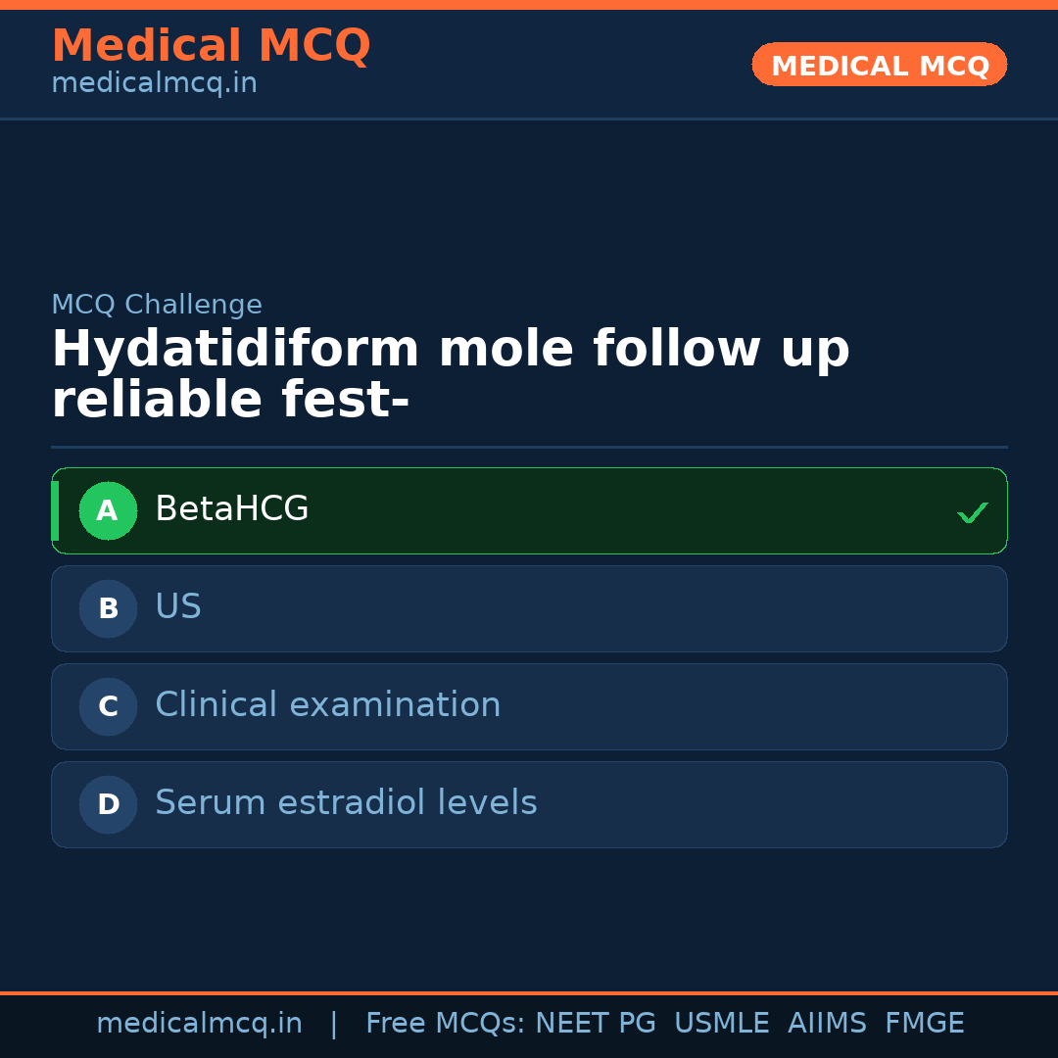Click the green checkmark icon
Viewport: 1058px width, 1058px height.
click(x=972, y=512)
